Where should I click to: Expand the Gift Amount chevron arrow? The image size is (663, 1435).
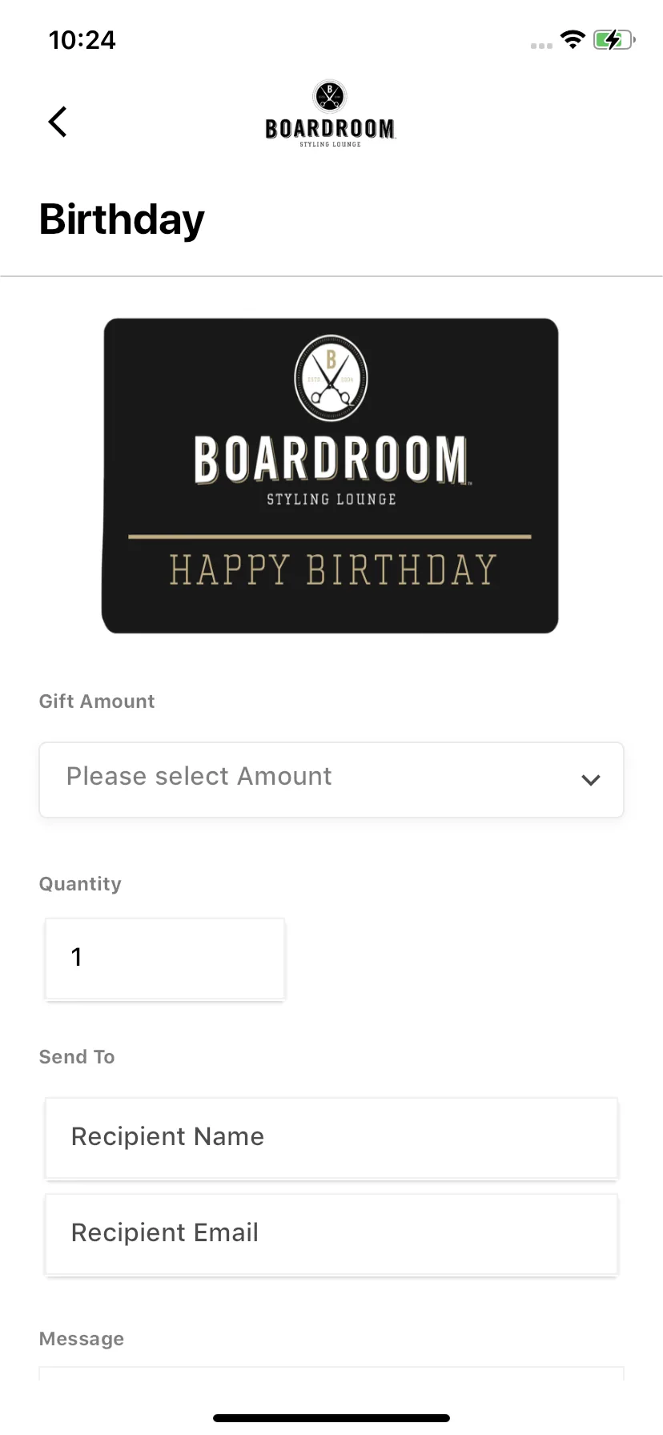pos(591,780)
